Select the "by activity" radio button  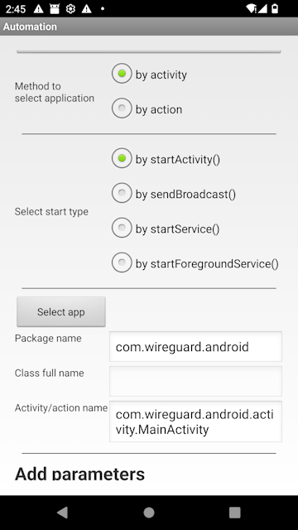(x=149, y=75)
